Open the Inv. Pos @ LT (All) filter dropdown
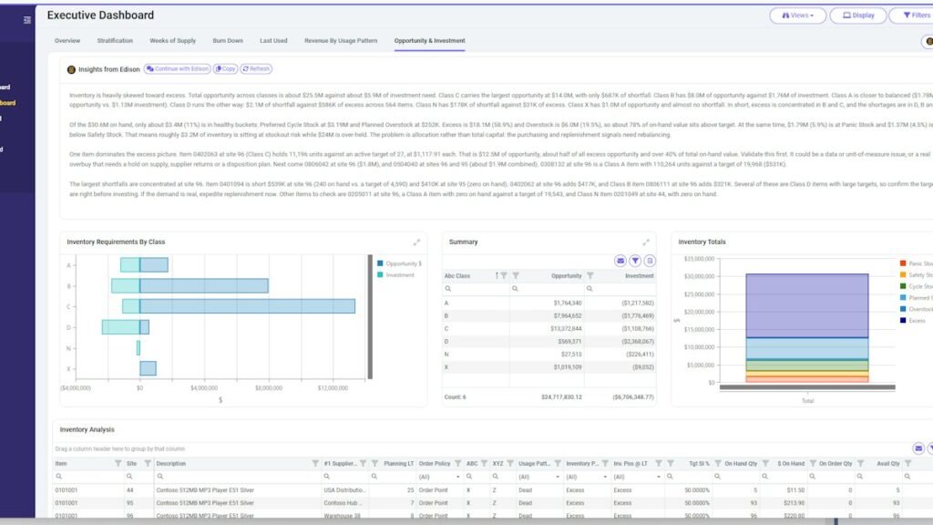 (x=637, y=477)
